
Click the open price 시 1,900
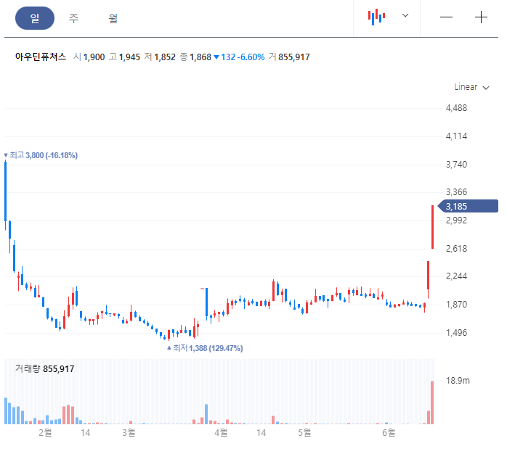(x=89, y=57)
